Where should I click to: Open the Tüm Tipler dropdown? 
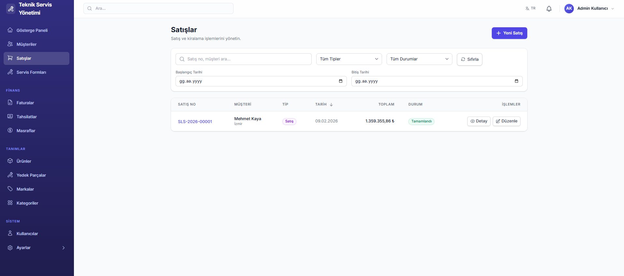[x=349, y=59]
